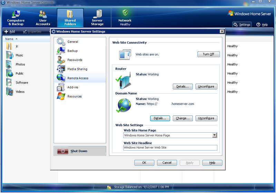
Task: Click the Domain Name globe icon
Action: click(124, 105)
